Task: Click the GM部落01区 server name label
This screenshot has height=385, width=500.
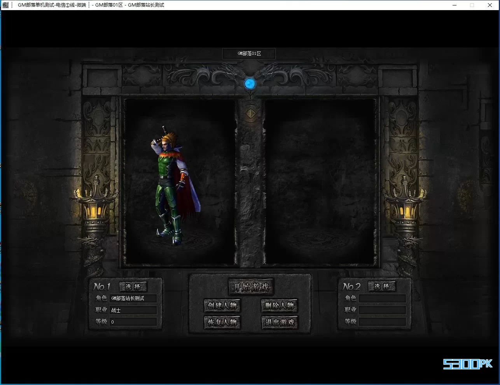Action: [x=249, y=54]
